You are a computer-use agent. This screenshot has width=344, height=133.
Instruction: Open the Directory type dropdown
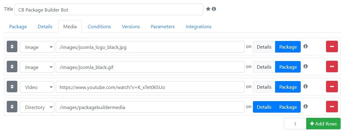pos(37,107)
